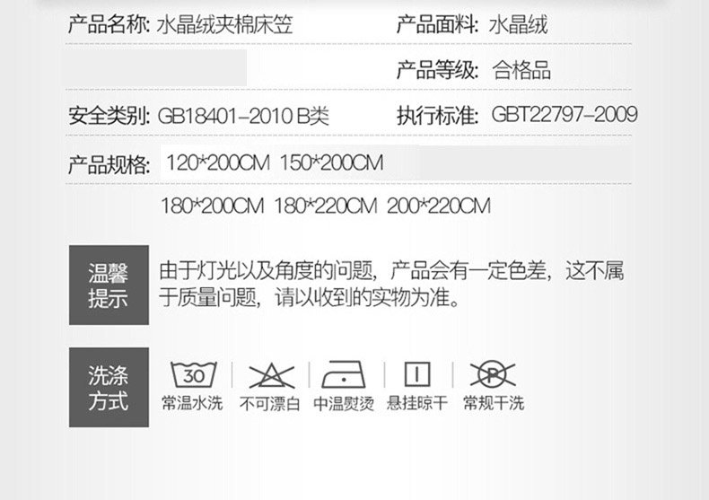This screenshot has width=709, height=500.
Task: Click the crossed-out P dry clean icon
Action: tap(493, 373)
